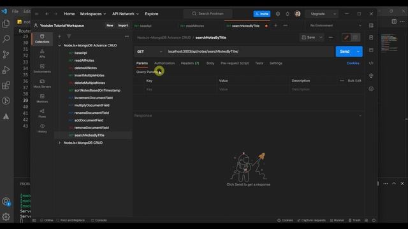Click the Send button
408x229 pixels.
coord(345,52)
